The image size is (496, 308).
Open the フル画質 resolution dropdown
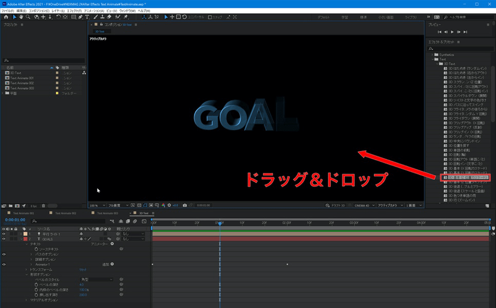pyautogui.click(x=118, y=206)
